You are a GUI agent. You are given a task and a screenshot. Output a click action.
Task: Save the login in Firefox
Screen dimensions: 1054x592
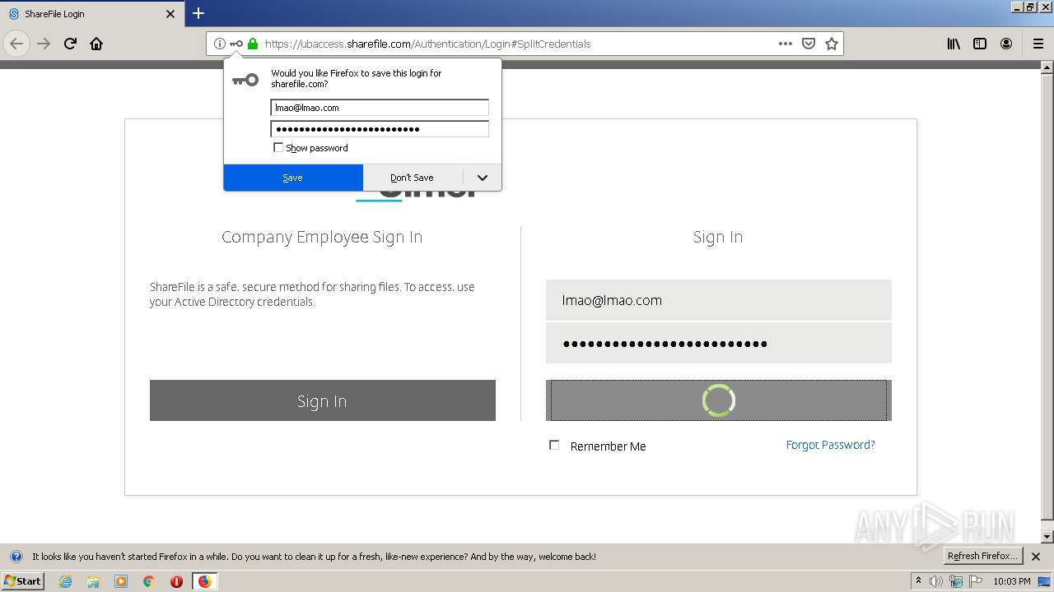click(293, 178)
